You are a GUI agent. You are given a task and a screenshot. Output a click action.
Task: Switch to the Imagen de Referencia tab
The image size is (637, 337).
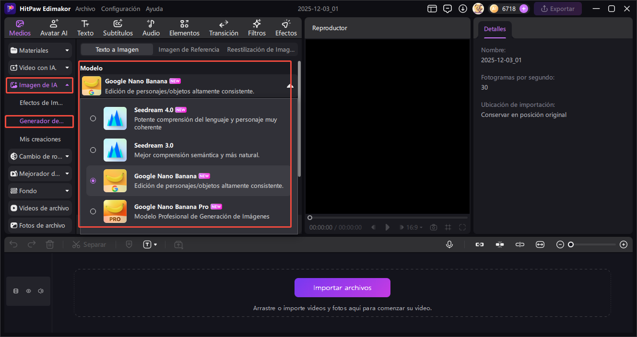(189, 49)
